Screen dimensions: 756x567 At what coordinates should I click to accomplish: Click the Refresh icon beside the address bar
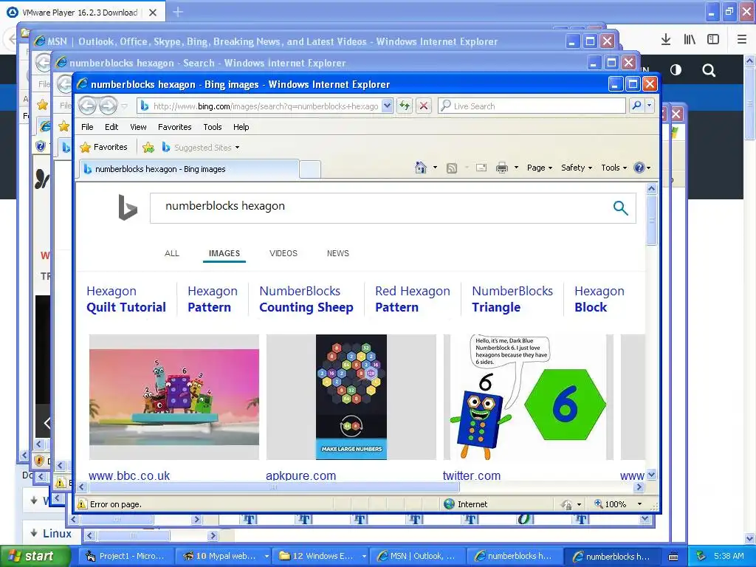(x=405, y=106)
